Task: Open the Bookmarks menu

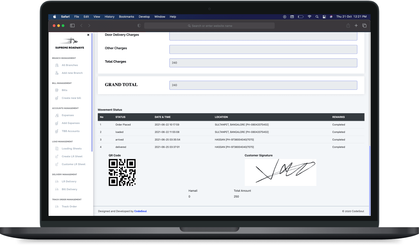Action: coord(127,17)
